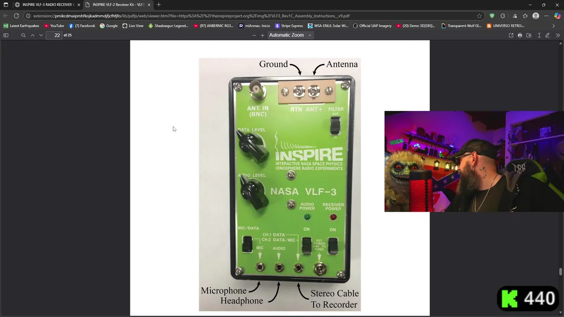This screenshot has width=564, height=317.
Task: Go to the previous PDF page
Action: 32,35
